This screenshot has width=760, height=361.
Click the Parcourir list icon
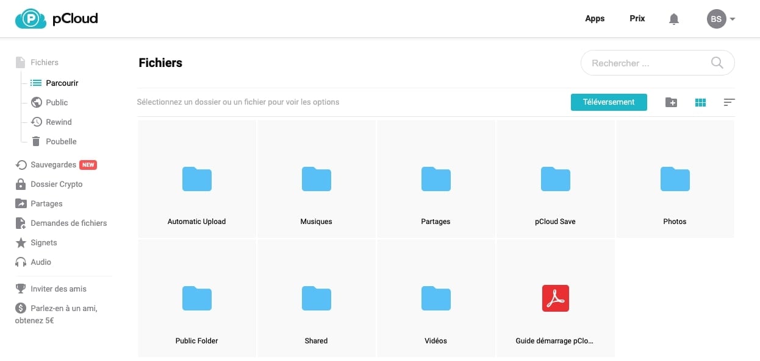point(36,83)
